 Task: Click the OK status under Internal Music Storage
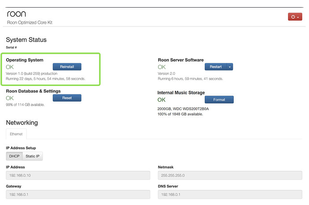click(x=161, y=100)
